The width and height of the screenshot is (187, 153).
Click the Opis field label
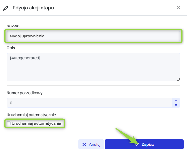coord(11,48)
